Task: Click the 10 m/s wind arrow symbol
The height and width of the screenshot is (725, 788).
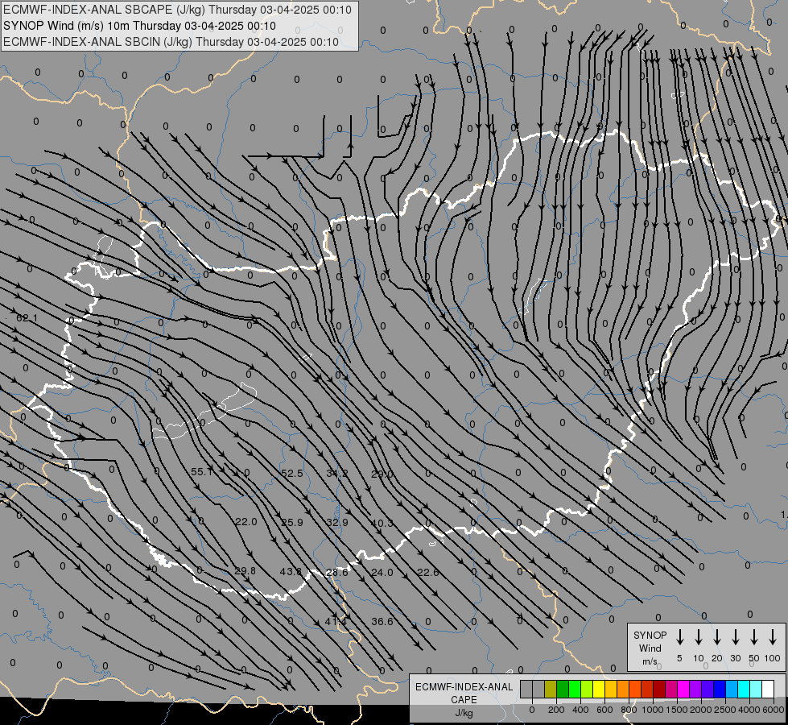Action: pyautogui.click(x=699, y=637)
